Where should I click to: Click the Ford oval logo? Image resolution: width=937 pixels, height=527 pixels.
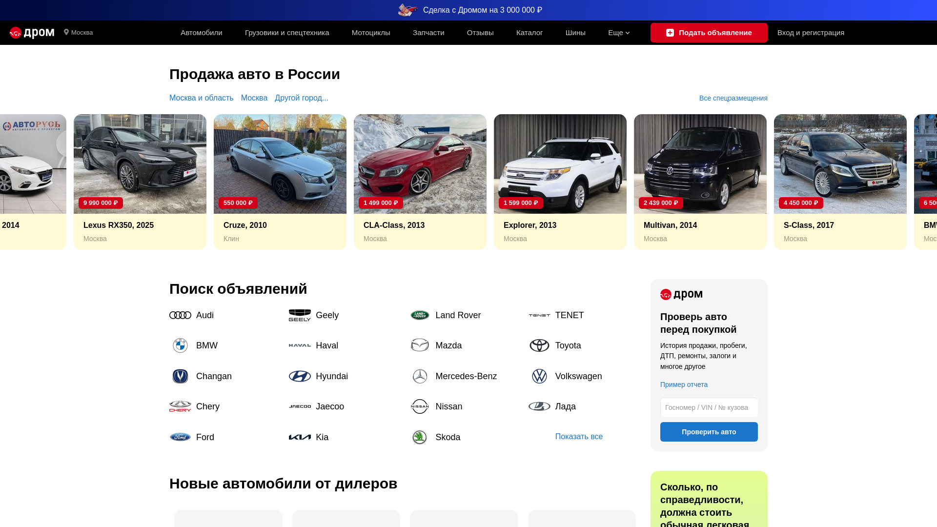point(180,437)
